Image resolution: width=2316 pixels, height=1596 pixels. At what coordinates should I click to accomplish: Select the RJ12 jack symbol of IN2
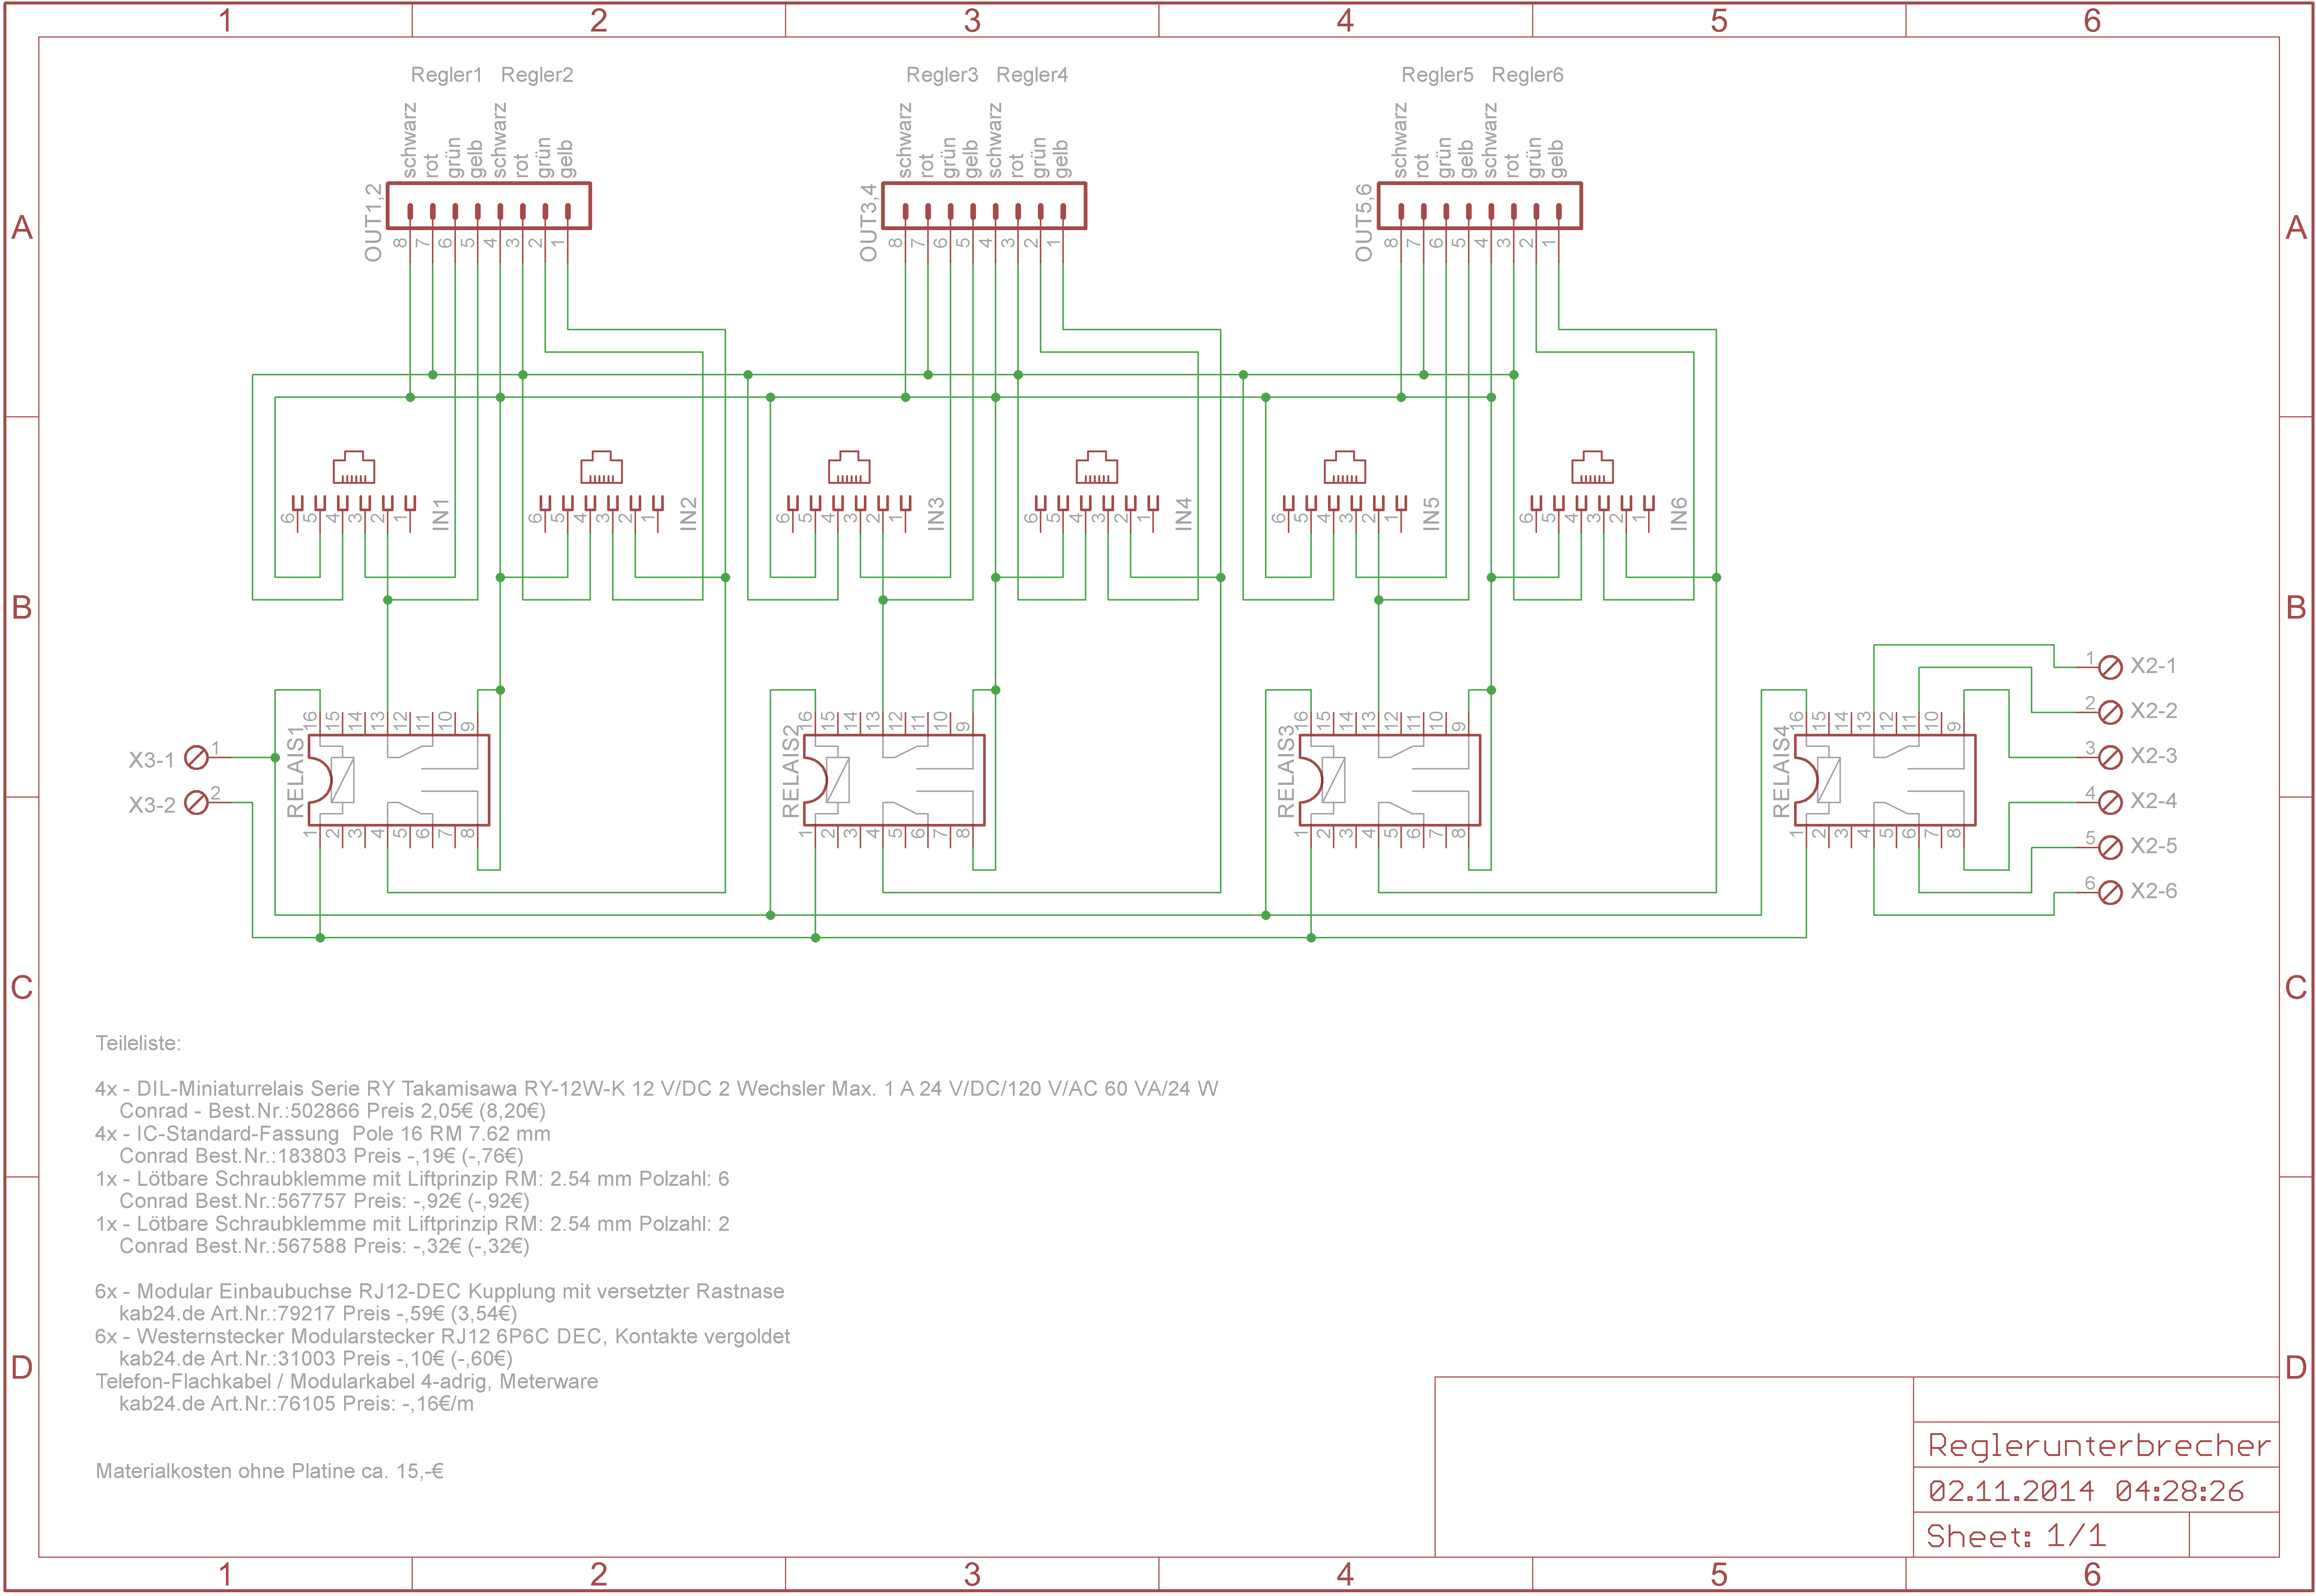coord(602,467)
